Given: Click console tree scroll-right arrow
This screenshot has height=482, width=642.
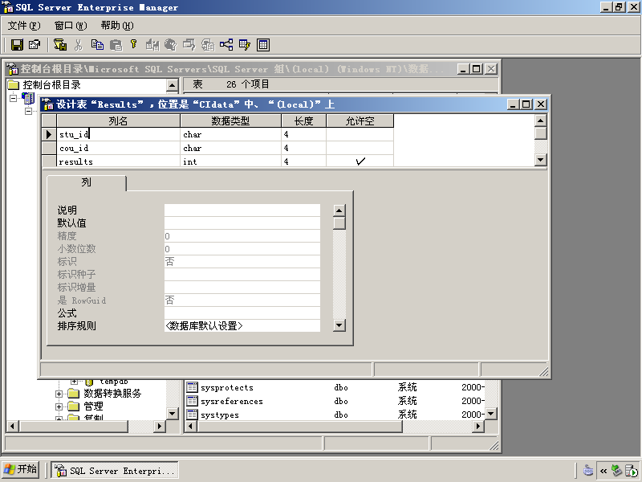Looking at the screenshot, I should click(160, 427).
